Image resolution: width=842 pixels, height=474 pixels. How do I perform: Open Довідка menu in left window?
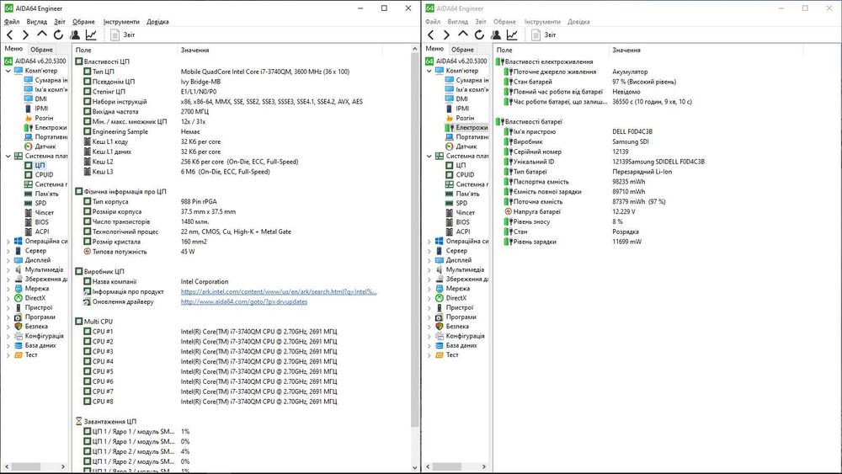point(157,22)
